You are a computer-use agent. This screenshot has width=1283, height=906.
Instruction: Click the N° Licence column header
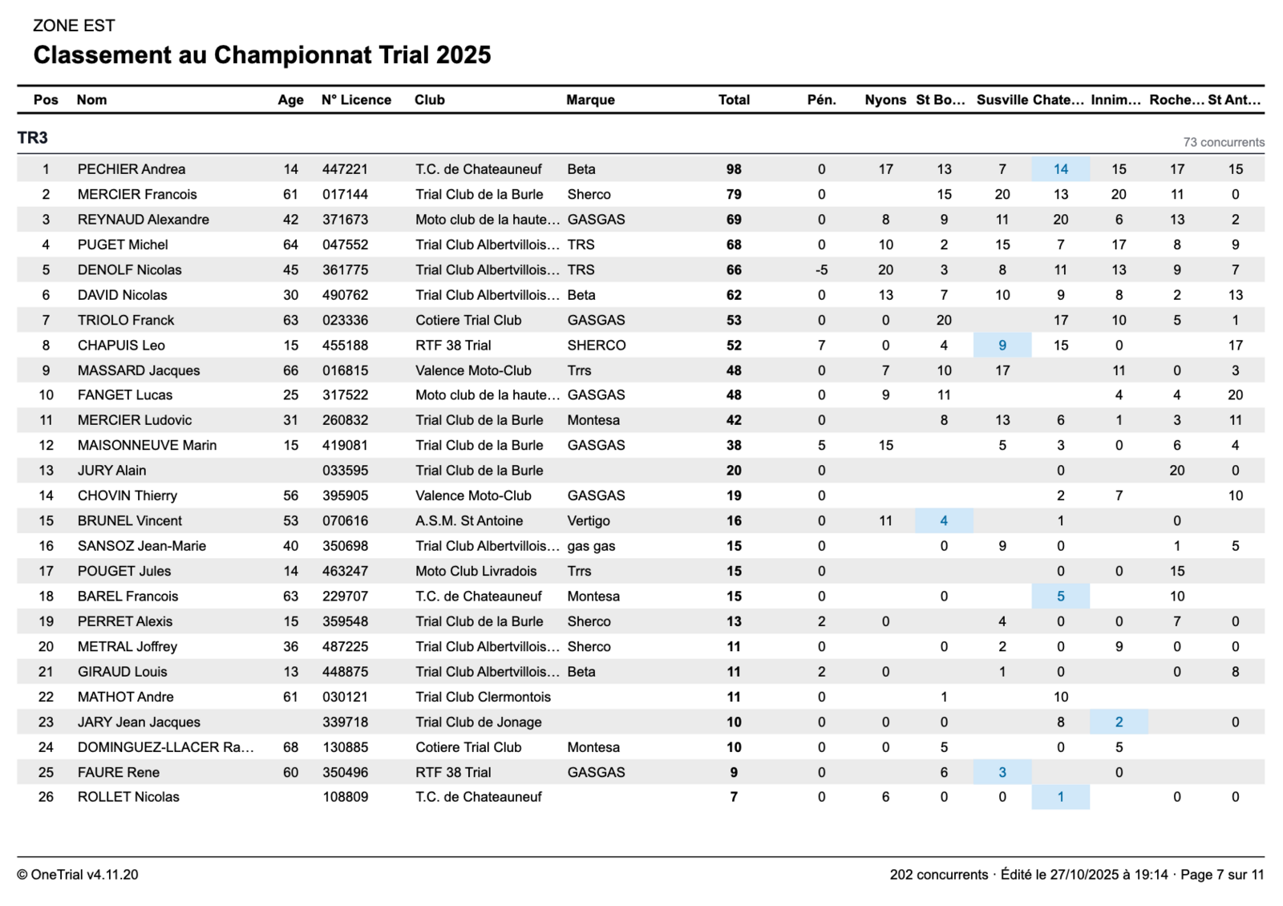[x=356, y=100]
